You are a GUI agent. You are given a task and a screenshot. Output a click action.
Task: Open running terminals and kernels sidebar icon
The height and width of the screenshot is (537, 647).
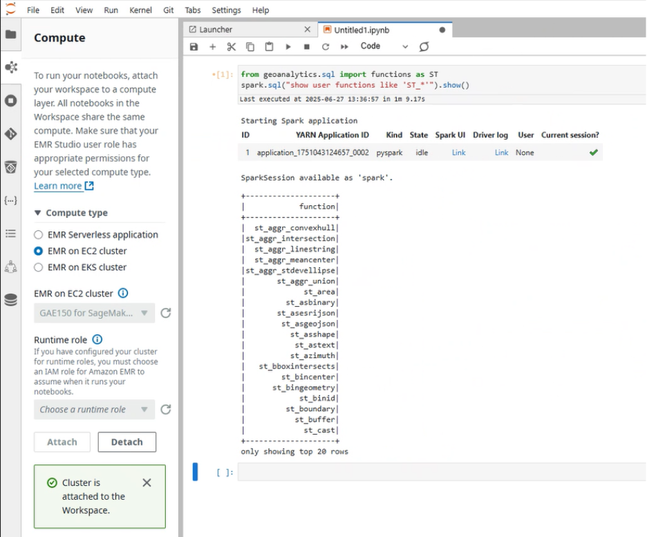[x=11, y=101]
